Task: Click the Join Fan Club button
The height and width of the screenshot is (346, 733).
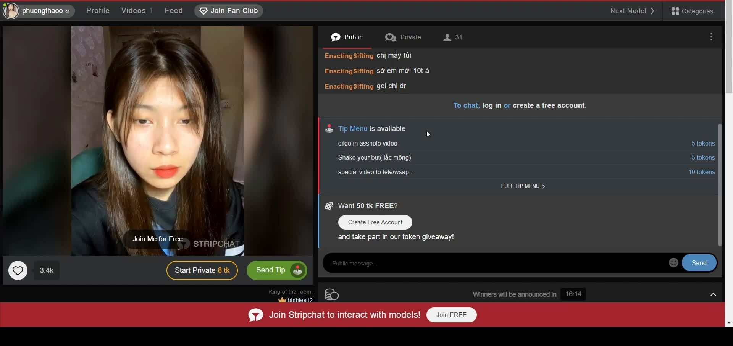Action: [x=228, y=11]
